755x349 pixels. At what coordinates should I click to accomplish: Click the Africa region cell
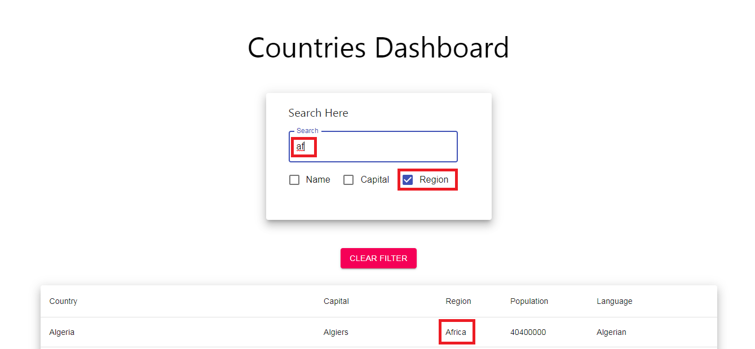[x=457, y=332]
